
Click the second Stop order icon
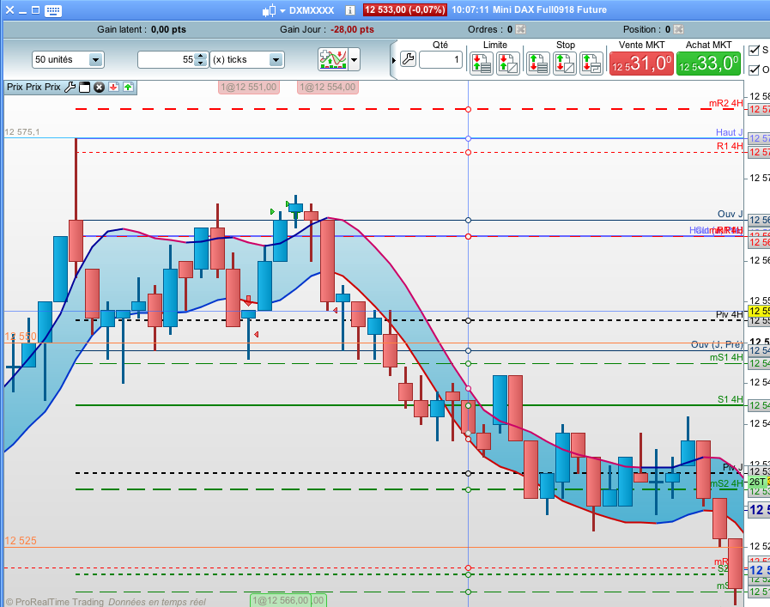click(565, 64)
